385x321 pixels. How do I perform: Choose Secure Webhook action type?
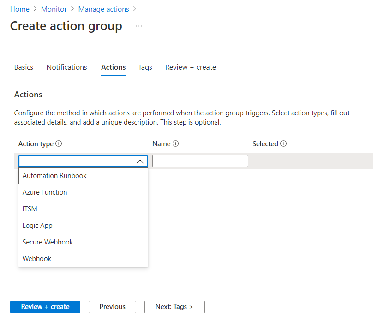tap(83, 242)
